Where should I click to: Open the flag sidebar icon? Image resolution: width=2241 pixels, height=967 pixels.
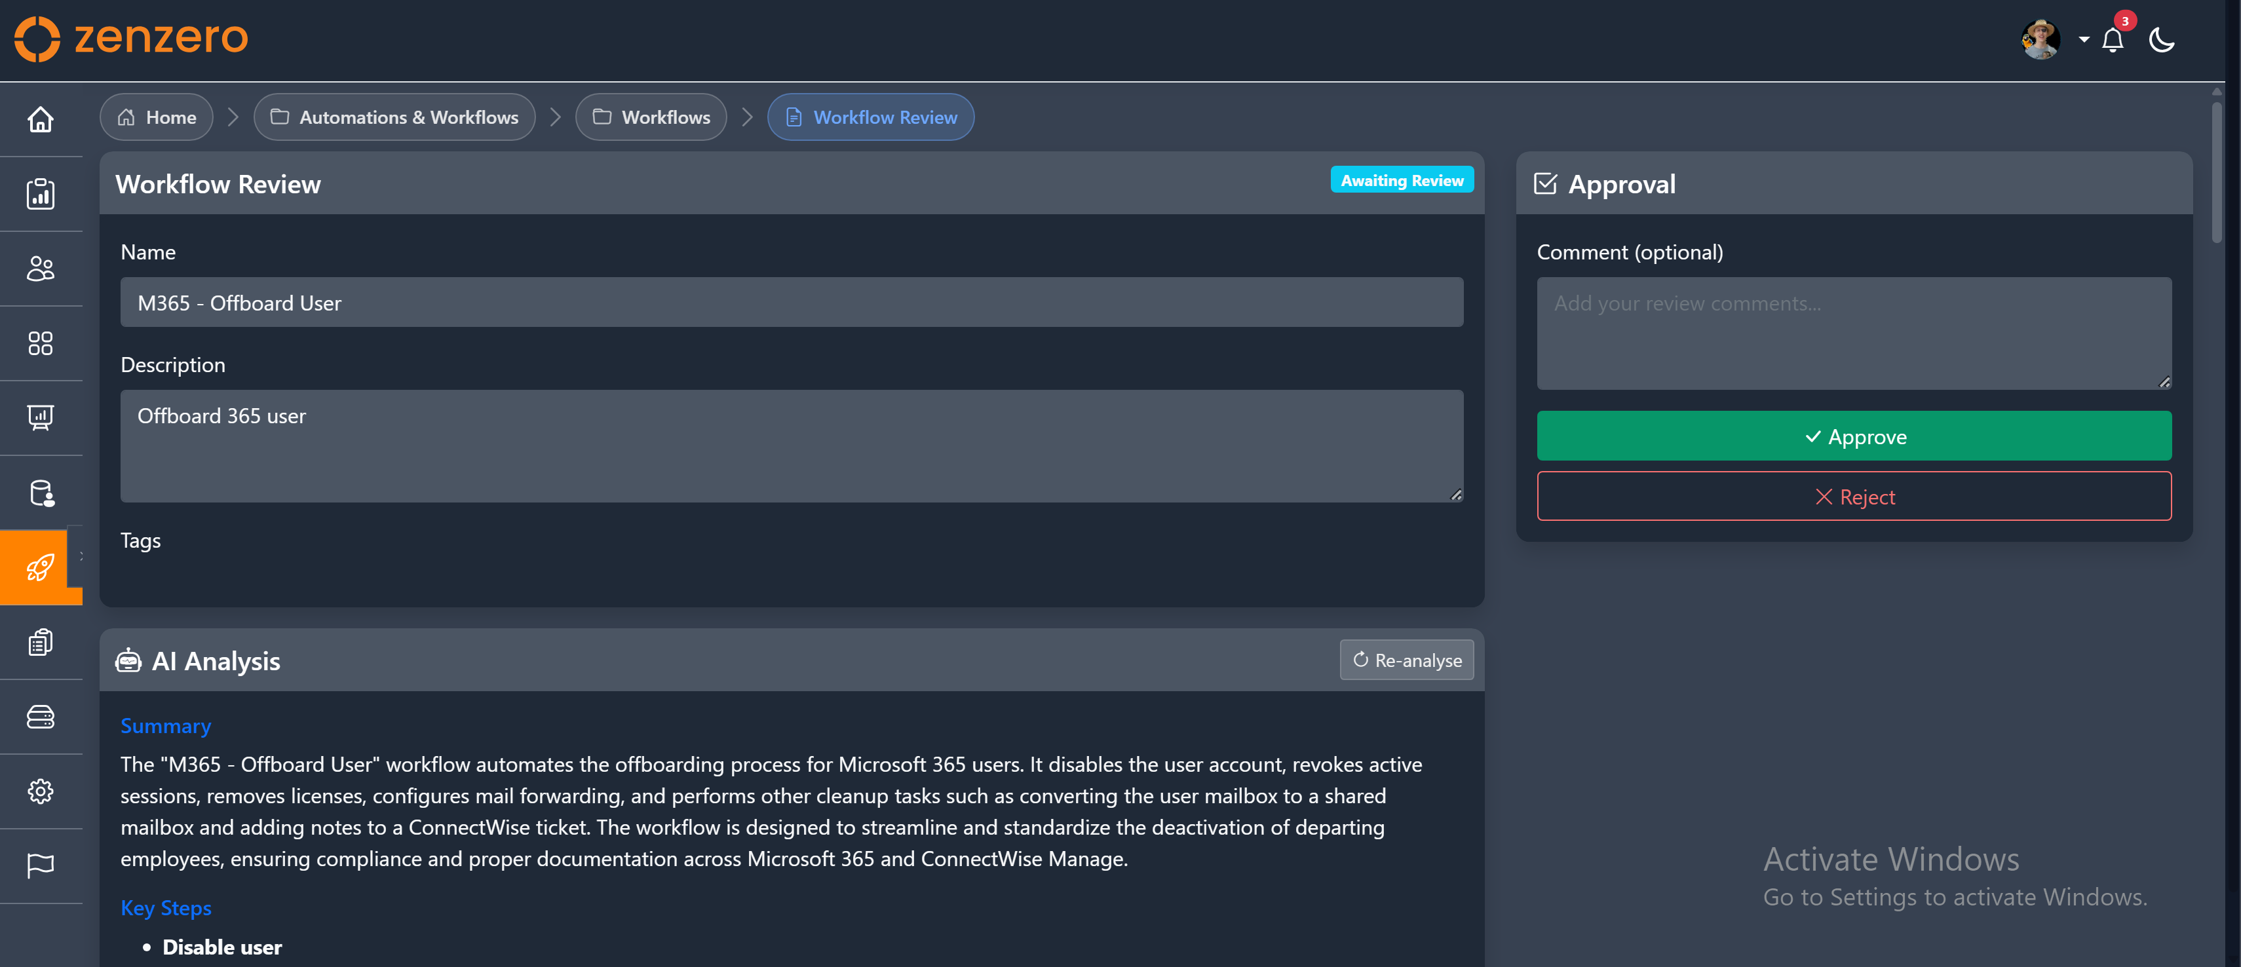coord(41,865)
